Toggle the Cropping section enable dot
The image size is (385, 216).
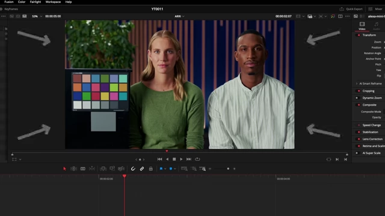tap(359, 91)
